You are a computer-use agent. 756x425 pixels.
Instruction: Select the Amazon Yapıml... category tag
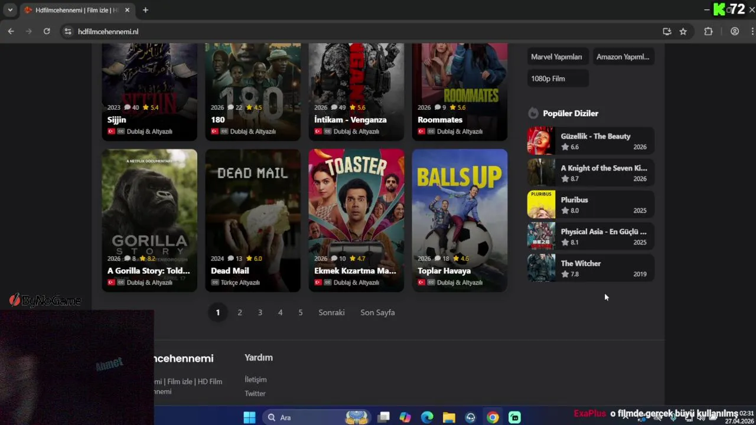[623, 57]
